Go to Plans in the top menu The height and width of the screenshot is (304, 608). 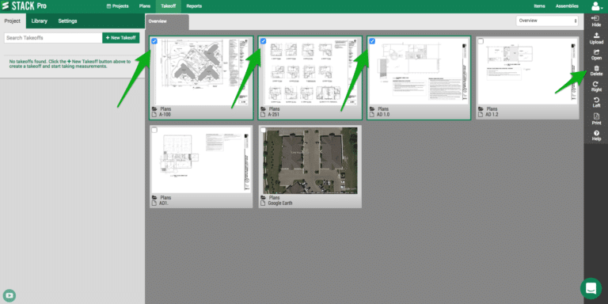point(145,6)
